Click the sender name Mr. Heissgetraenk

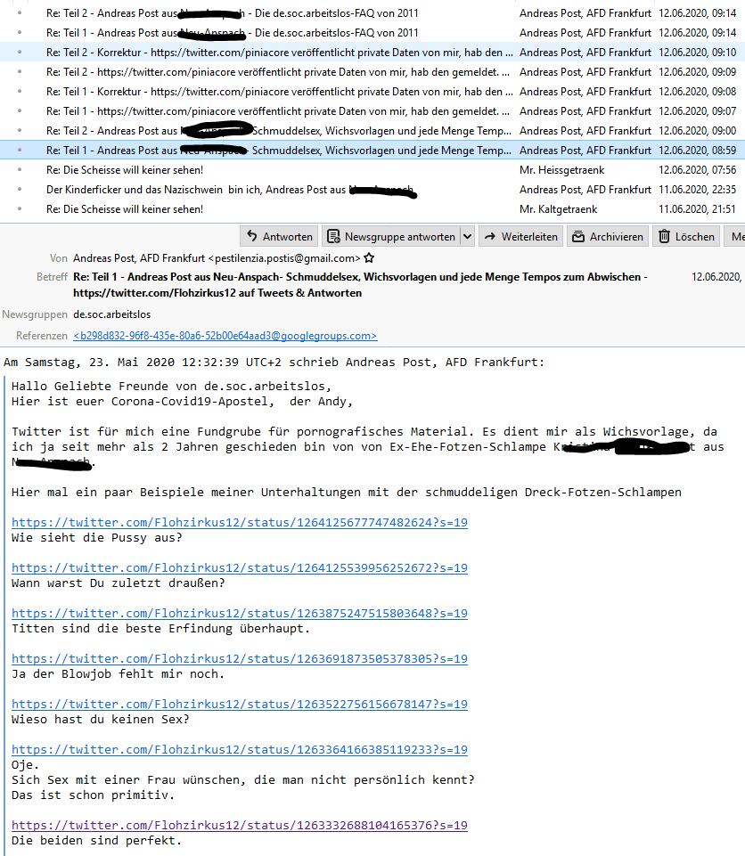point(562,170)
